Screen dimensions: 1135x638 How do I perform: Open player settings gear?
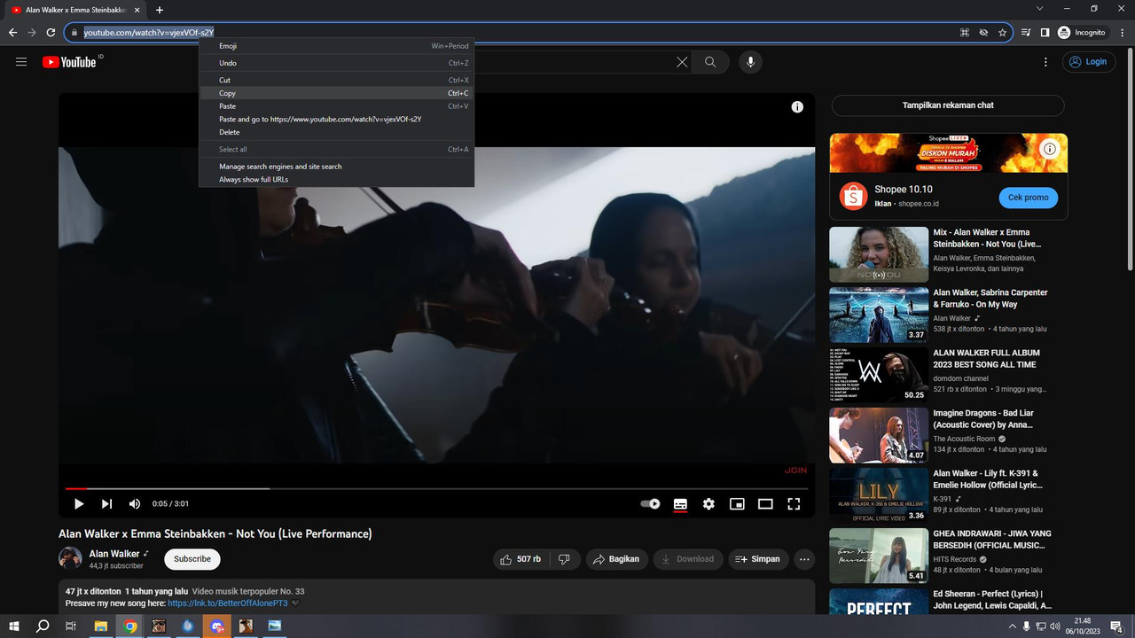pos(708,503)
